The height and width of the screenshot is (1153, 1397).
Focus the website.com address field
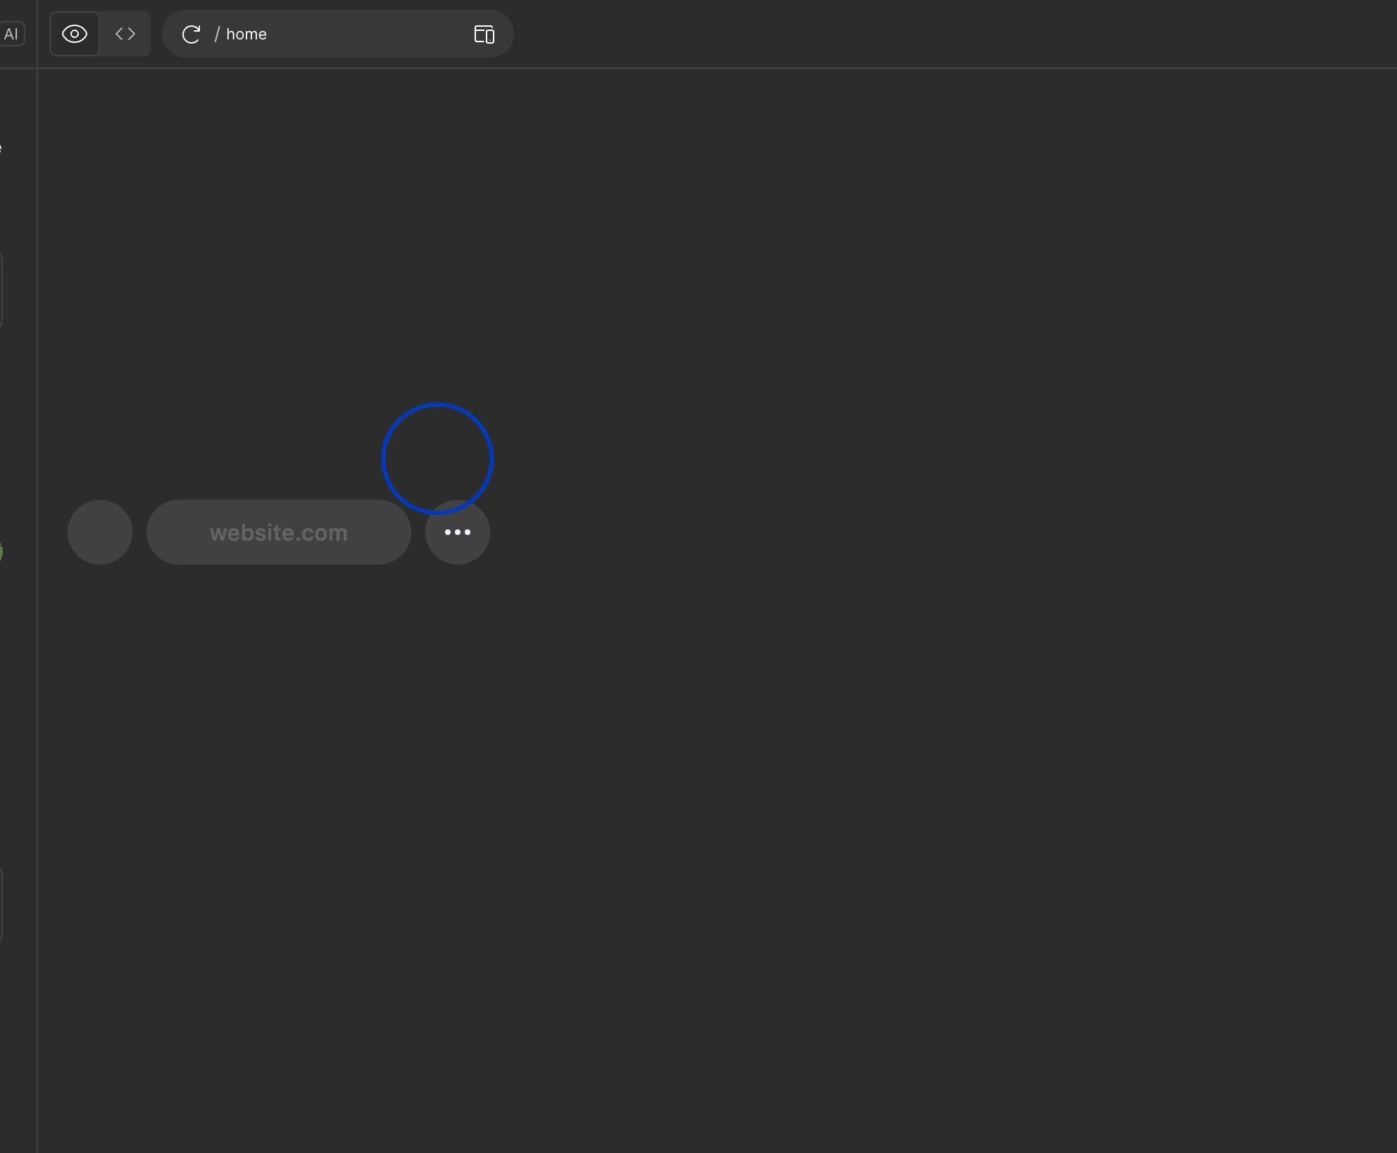278,532
